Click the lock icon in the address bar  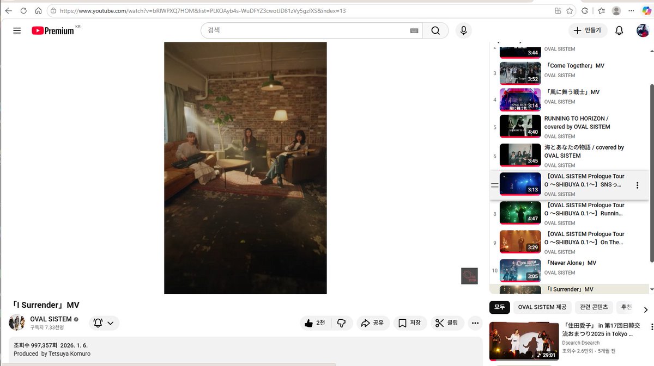pos(53,11)
